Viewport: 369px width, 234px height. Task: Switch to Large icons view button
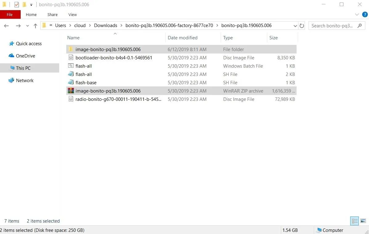click(x=363, y=221)
